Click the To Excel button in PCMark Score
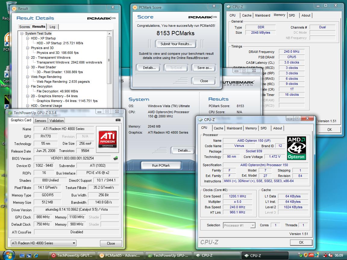Screen dimensions: 347x260 coord(176,68)
